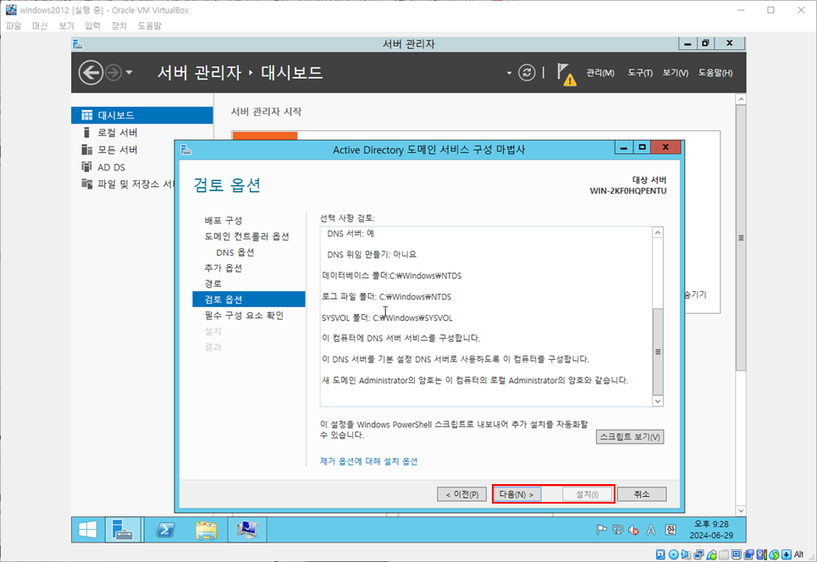The width and height of the screenshot is (817, 562).
Task: Click Server Manager main scroll-up arrow
Action: [741, 99]
